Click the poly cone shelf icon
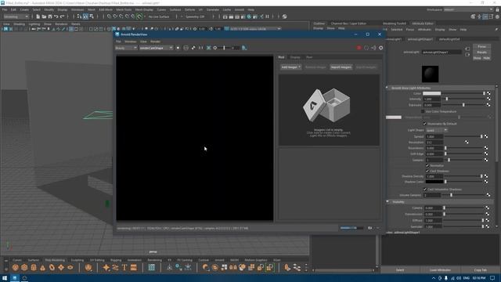Image resolution: width=501 pixels, height=282 pixels. [x=42, y=267]
